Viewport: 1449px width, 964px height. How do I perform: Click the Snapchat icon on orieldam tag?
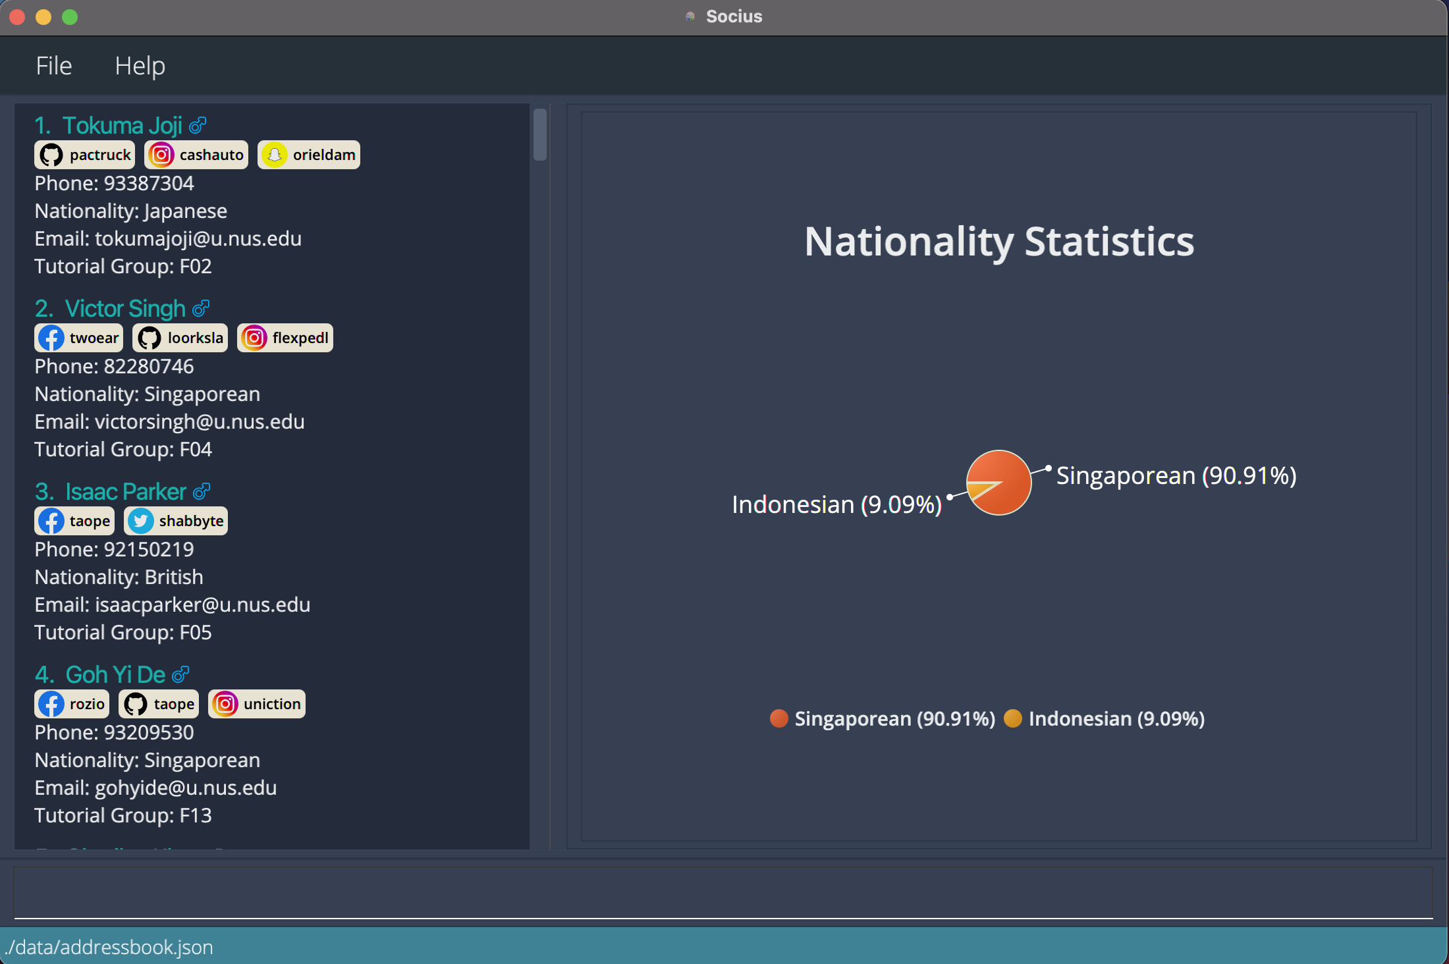pos(275,155)
